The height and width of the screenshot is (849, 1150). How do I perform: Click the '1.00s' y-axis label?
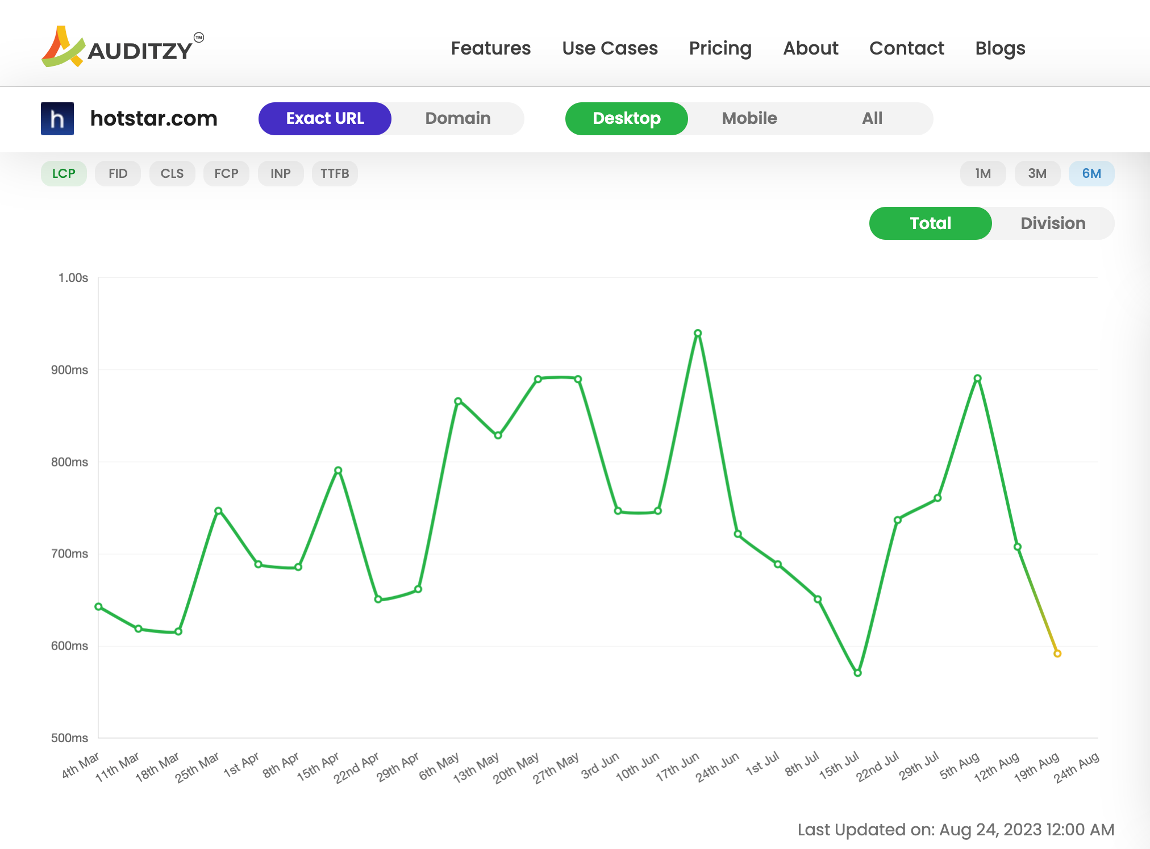[x=73, y=278]
